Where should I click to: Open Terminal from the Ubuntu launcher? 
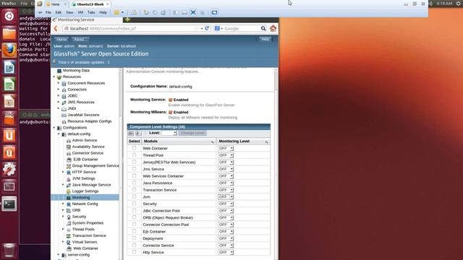pos(9,204)
